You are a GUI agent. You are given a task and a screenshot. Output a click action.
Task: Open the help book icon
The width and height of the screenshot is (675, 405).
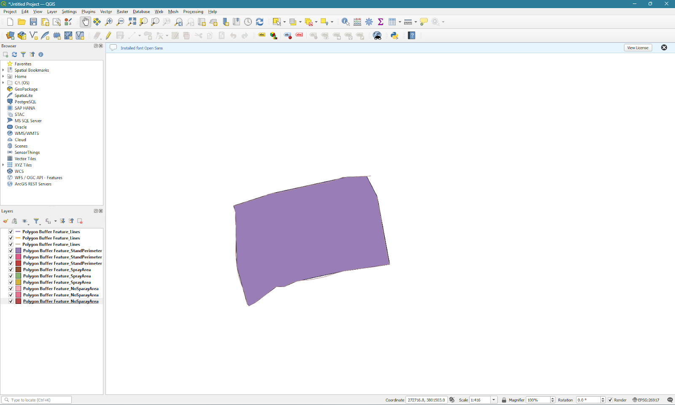pos(412,36)
